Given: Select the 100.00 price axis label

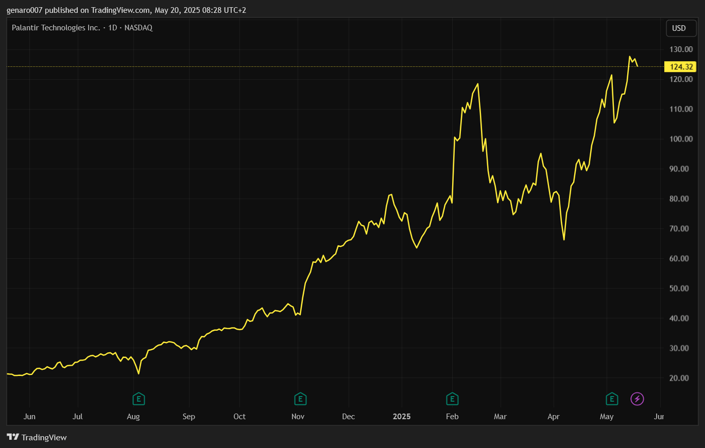Looking at the screenshot, I should pyautogui.click(x=681, y=139).
